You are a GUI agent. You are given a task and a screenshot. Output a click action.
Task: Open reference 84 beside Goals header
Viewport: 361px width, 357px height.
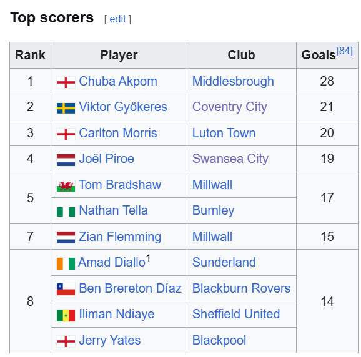(x=344, y=51)
